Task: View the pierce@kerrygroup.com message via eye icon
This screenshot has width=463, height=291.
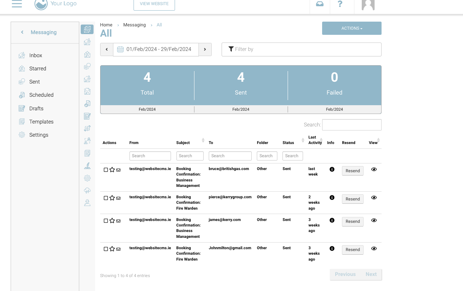Action: pos(374,198)
